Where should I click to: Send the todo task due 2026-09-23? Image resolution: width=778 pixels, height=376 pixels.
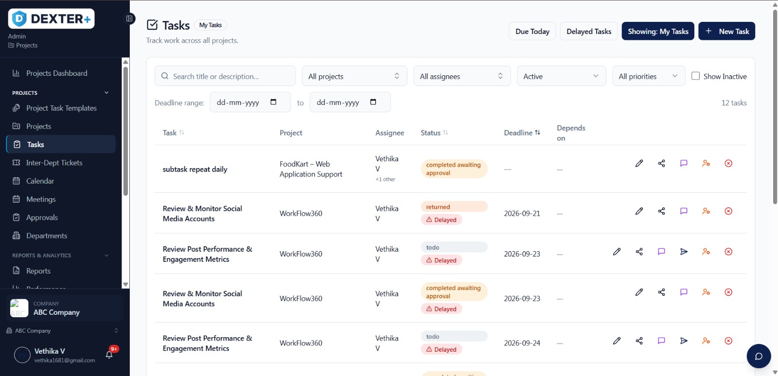(x=684, y=252)
